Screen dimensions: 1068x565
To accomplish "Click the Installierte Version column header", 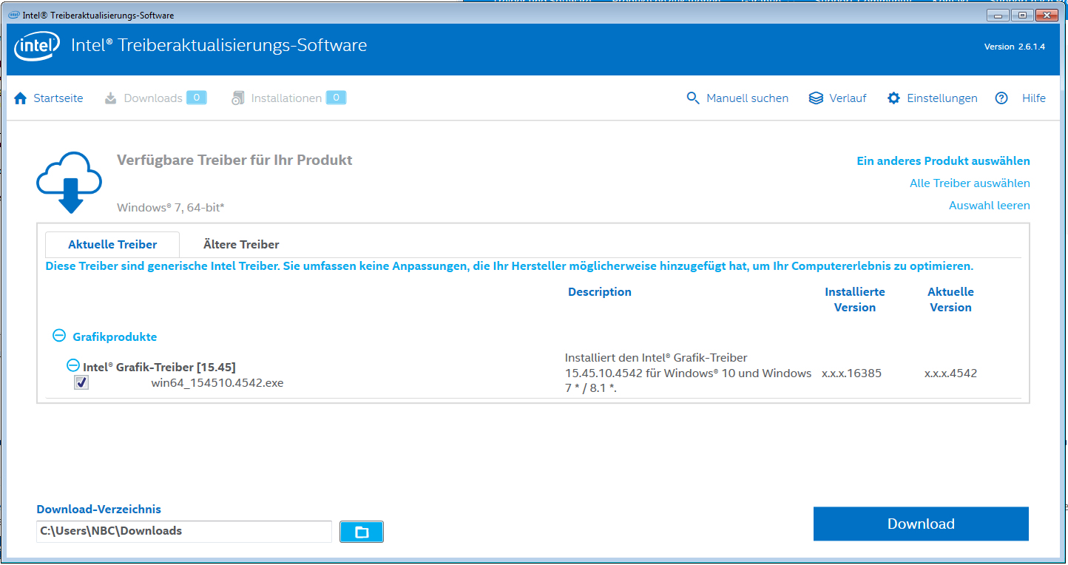I will point(855,300).
